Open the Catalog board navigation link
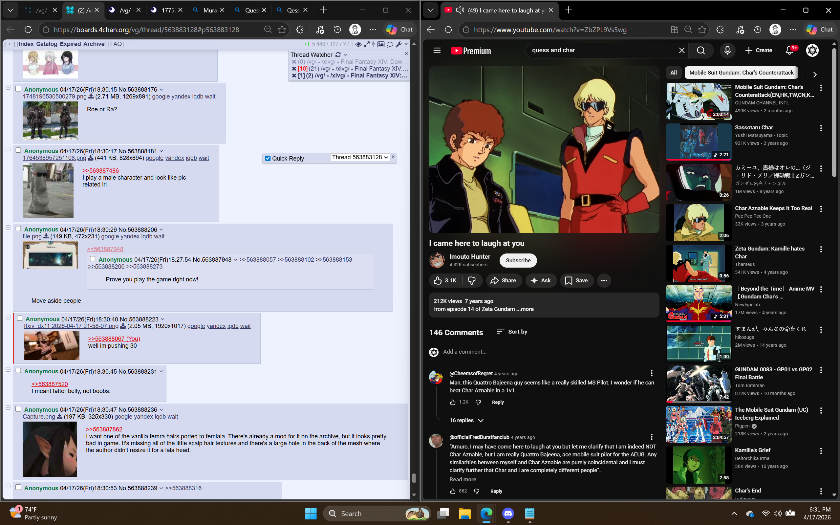The image size is (840, 525). 47,44
